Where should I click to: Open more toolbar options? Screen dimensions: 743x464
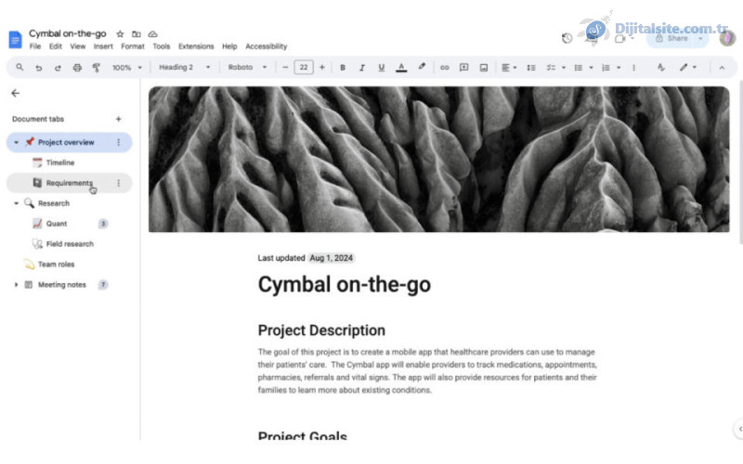pyautogui.click(x=633, y=68)
